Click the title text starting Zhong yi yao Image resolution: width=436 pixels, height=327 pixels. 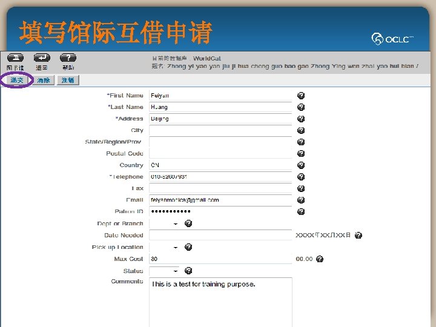coord(293,66)
